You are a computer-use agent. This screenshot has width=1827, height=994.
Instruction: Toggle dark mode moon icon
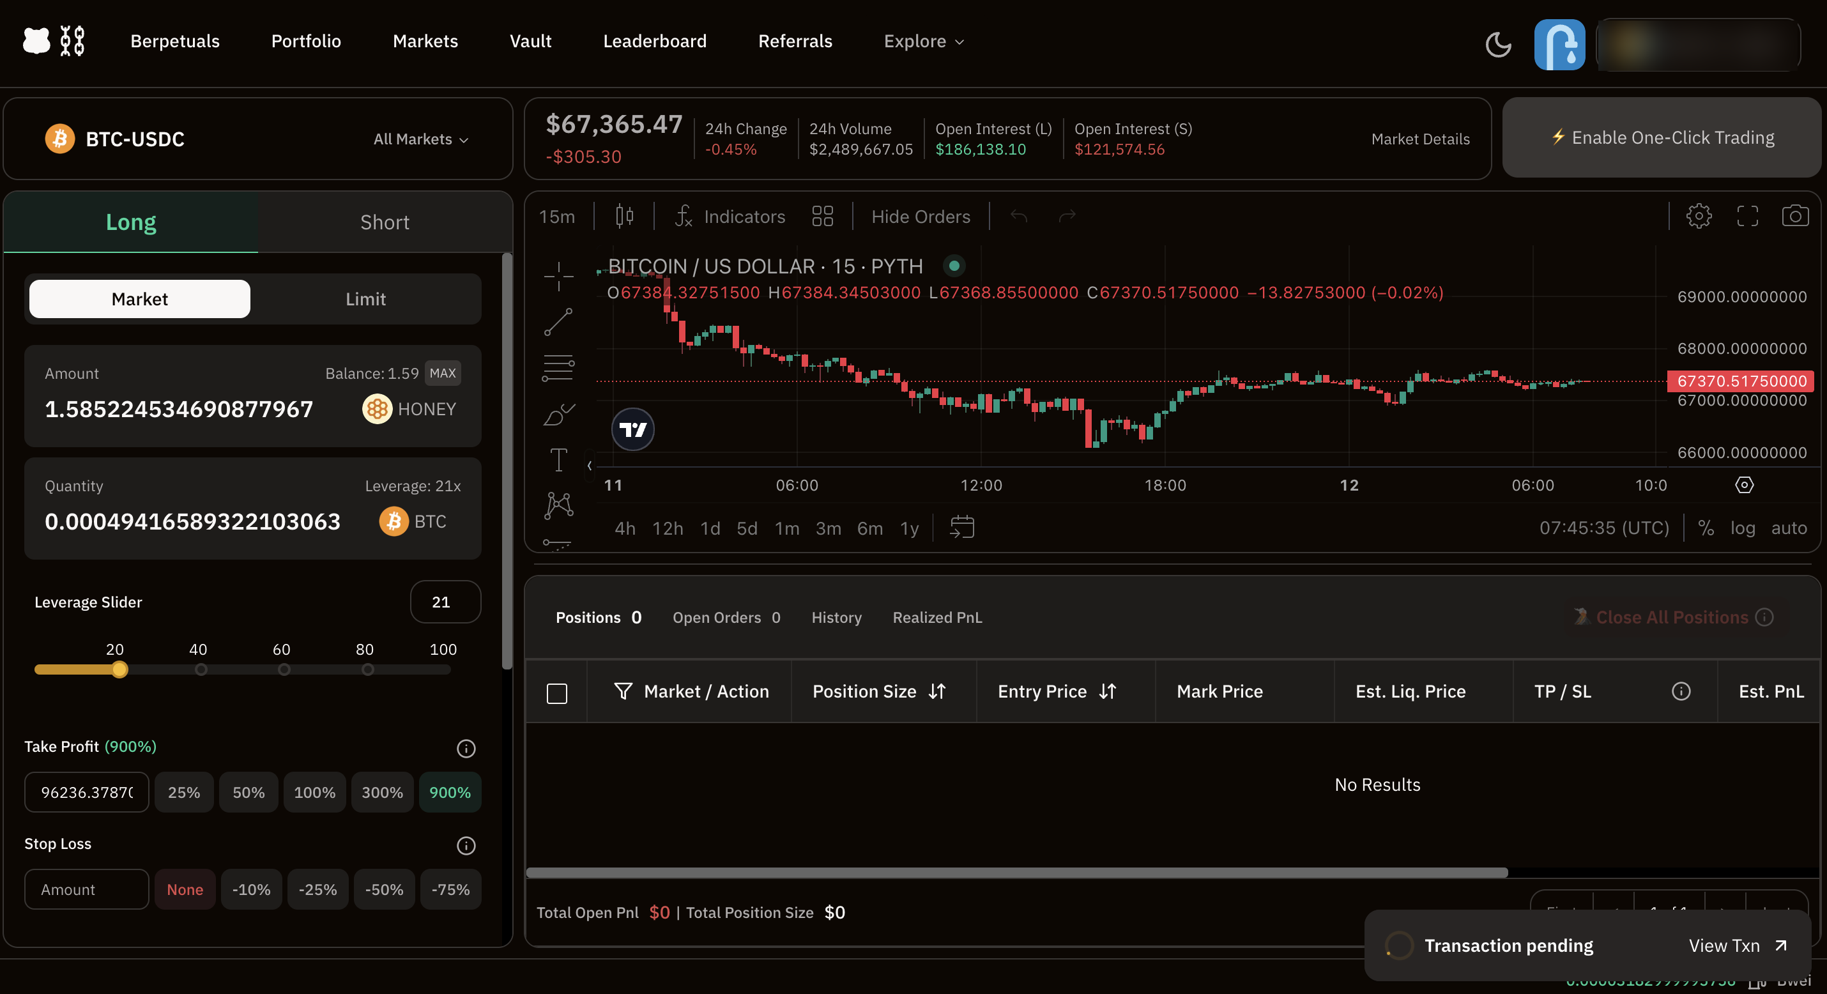1498,44
